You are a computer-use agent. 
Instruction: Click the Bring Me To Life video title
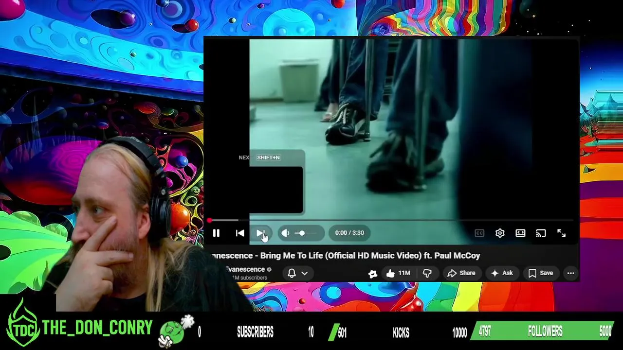pos(345,256)
